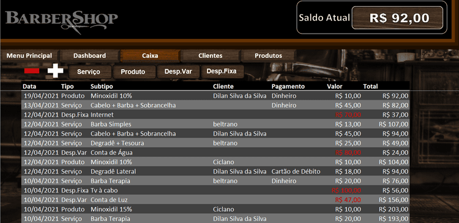Click the R$ 25,00 value cell
The height and width of the screenshot is (223, 459).
click(x=348, y=143)
